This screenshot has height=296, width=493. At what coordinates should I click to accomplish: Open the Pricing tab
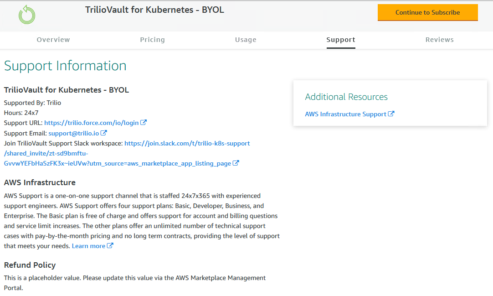[152, 40]
